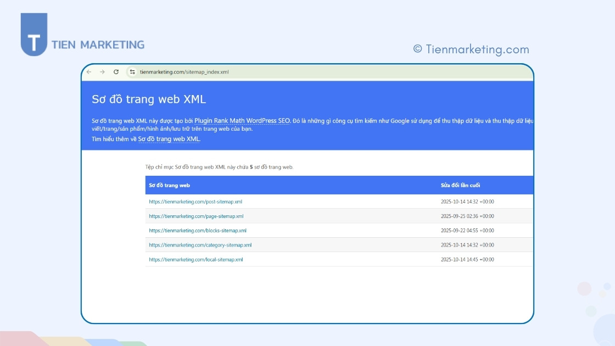Open the local-sitemap.xml link
Image resolution: width=615 pixels, height=346 pixels.
196,260
